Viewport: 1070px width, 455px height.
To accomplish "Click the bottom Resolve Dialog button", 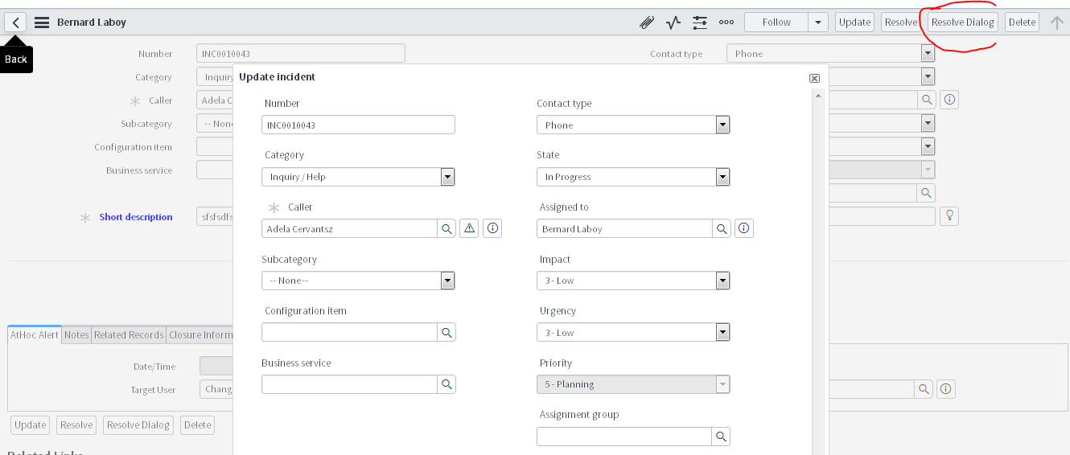I will (138, 425).
